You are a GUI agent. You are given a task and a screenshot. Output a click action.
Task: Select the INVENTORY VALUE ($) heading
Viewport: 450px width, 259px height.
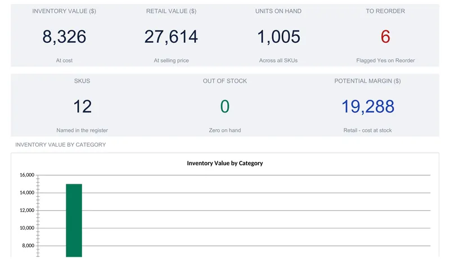pyautogui.click(x=64, y=11)
